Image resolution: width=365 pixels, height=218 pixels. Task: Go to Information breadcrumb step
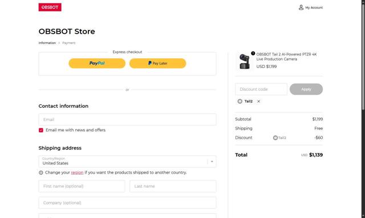pos(47,43)
